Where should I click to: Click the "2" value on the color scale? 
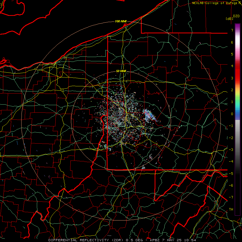[232, 90]
